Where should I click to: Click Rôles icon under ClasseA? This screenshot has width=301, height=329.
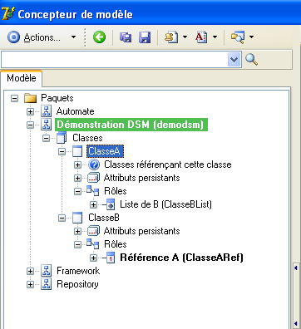pos(93,191)
